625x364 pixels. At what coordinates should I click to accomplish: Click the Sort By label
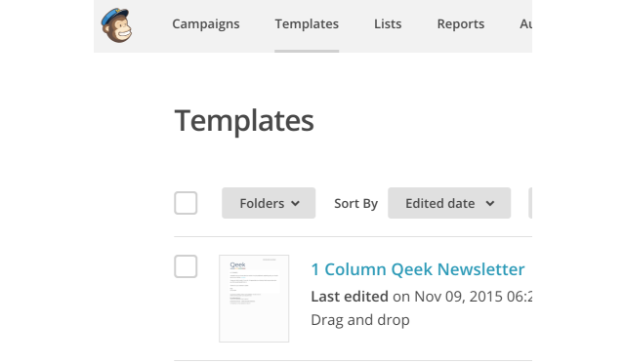tap(355, 204)
